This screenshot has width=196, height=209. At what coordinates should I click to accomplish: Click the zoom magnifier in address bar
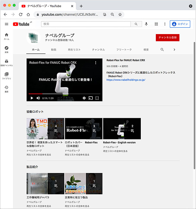pyautogui.click(x=112, y=14)
